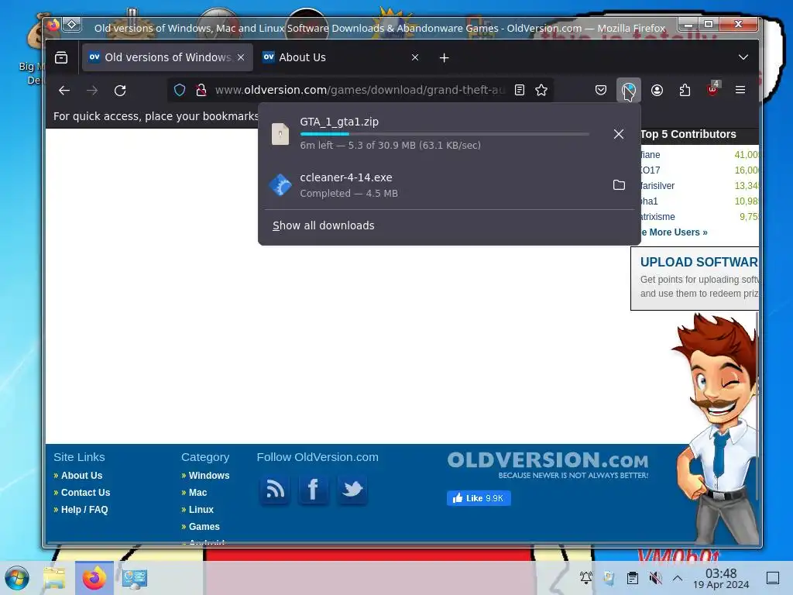Screen dimensions: 793x595
Task: Open Games category link
Action: pos(204,527)
